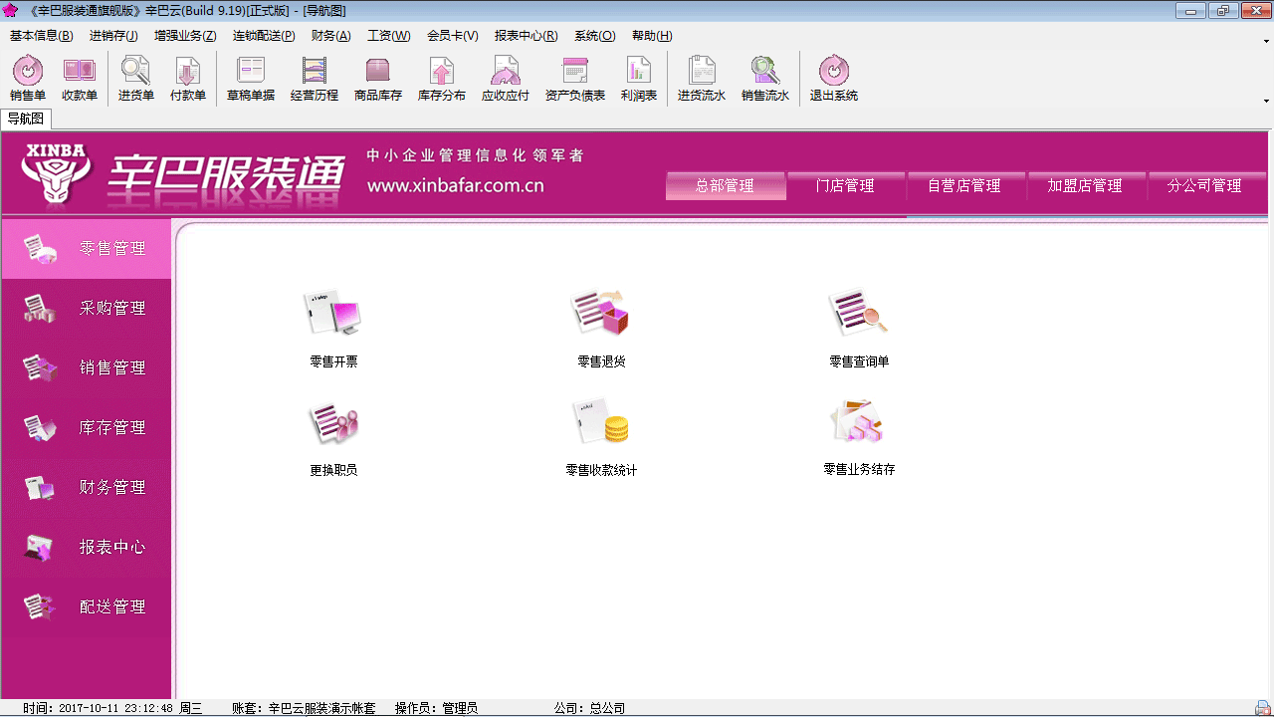Click the 公司: 总公司 status text
This screenshot has width=1274, height=717.
589,708
